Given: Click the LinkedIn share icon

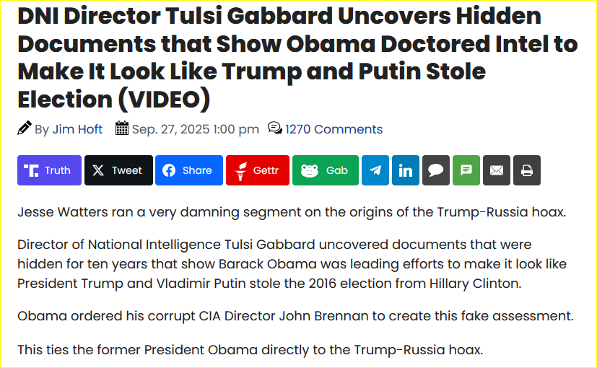Looking at the screenshot, I should pyautogui.click(x=405, y=170).
